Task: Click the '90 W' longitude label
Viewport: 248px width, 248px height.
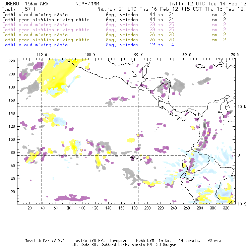Action: coord(138,55)
